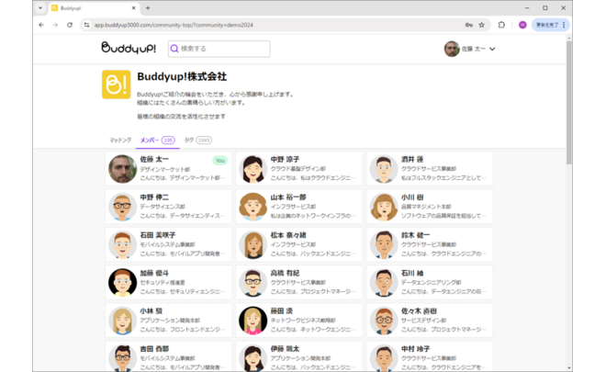This screenshot has height=372, width=606.
Task: Click the yellow Buddyup! company logo
Action: pos(116,85)
